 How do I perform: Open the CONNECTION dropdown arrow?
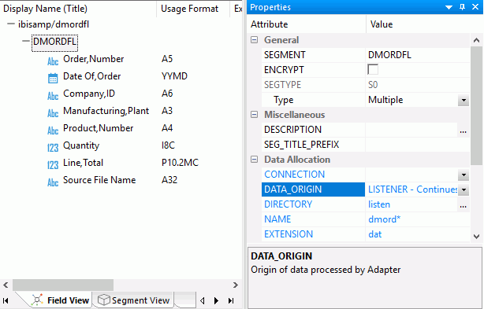[x=464, y=175]
